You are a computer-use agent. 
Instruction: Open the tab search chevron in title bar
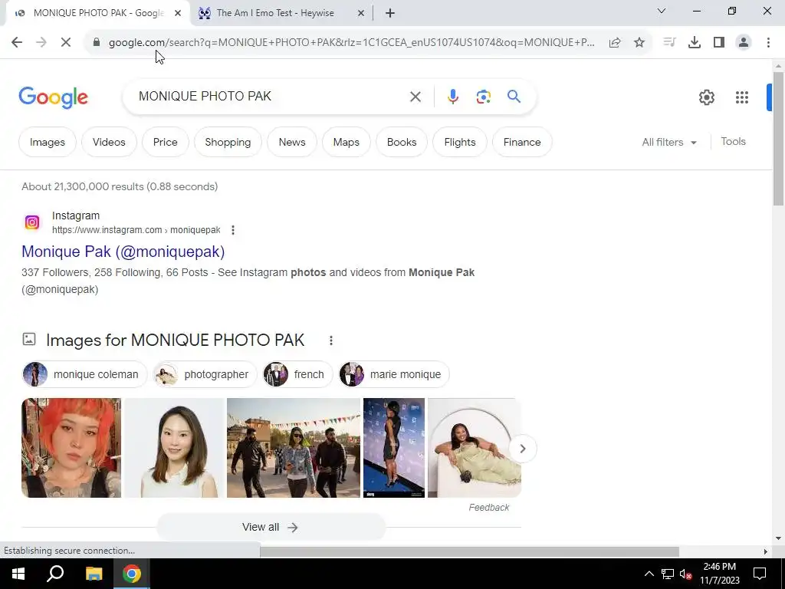click(662, 11)
